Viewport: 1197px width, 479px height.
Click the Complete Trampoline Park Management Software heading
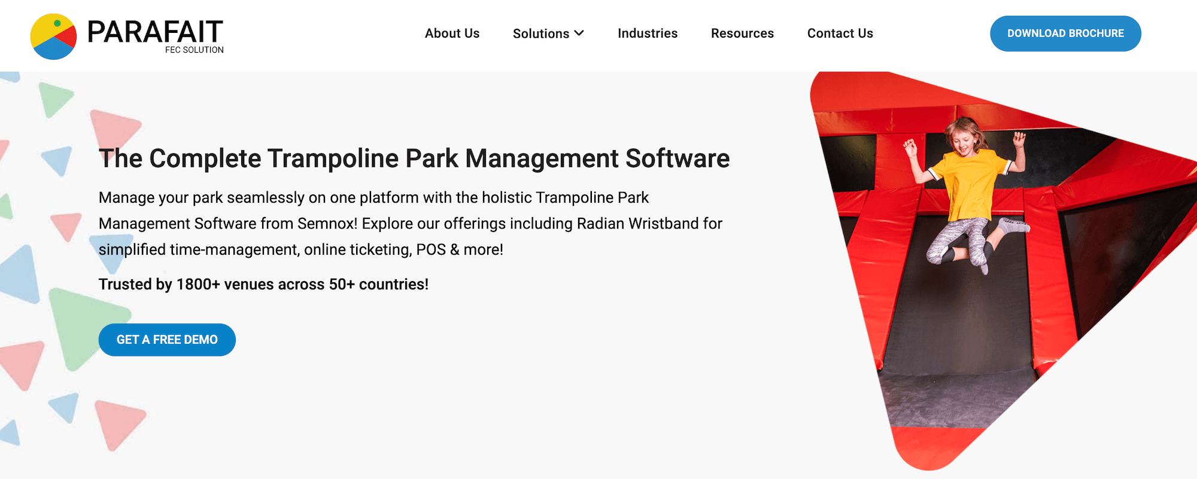(x=414, y=158)
